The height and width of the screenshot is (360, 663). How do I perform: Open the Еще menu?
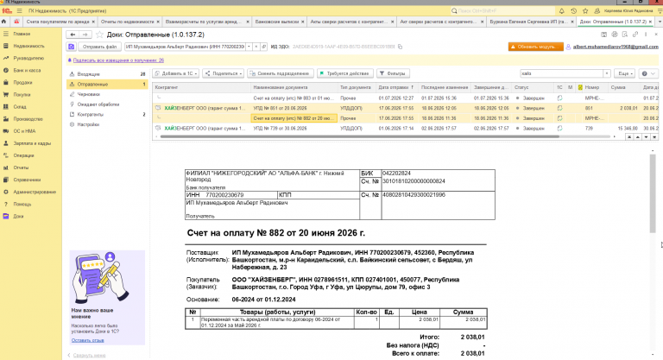coord(625,73)
